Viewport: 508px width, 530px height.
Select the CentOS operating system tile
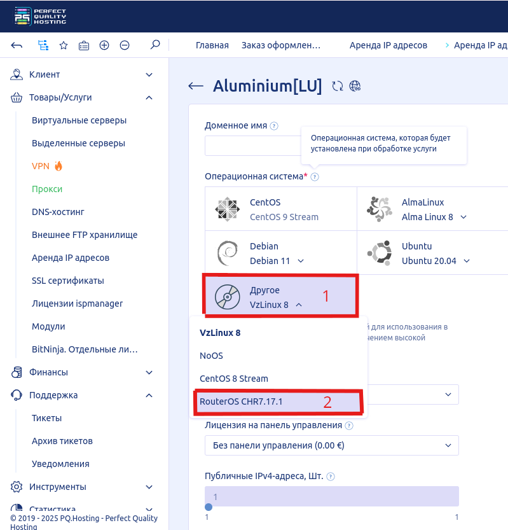pyautogui.click(x=280, y=209)
